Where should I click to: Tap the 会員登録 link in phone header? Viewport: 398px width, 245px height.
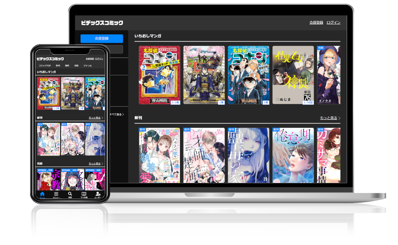(x=90, y=59)
